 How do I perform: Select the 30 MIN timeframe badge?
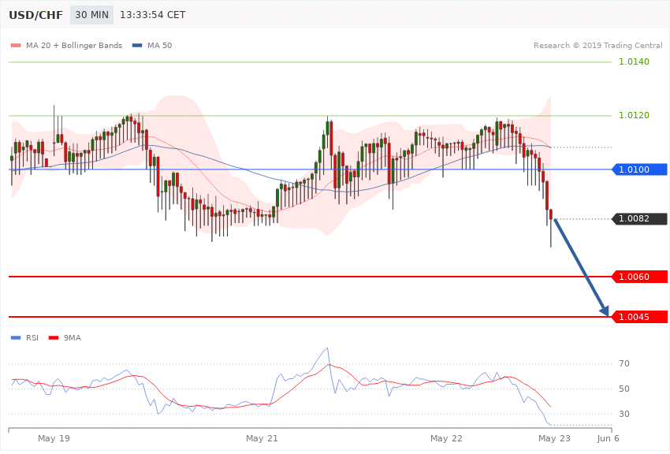[x=92, y=15]
